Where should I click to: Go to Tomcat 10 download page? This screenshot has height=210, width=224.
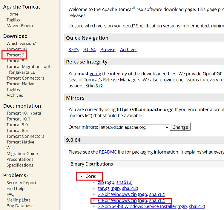point(16,49)
